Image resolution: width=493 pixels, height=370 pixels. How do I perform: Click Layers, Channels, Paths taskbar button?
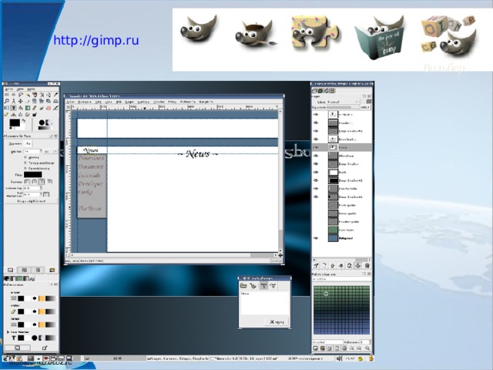[178, 358]
